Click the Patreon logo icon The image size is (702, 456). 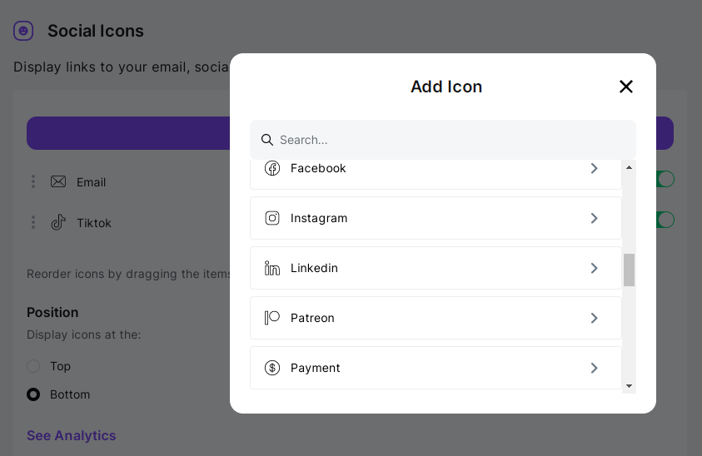272,318
